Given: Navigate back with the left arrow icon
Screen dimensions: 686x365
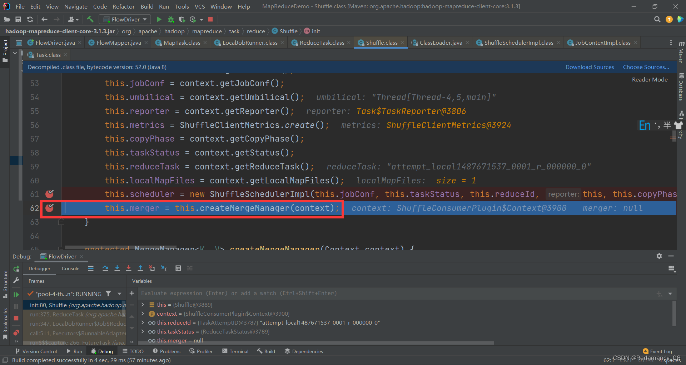Looking at the screenshot, I should pos(44,19).
